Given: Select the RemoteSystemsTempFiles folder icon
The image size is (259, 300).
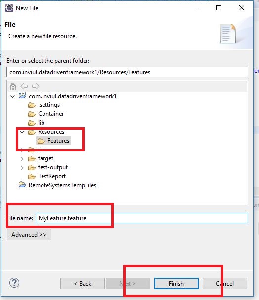Looking at the screenshot, I should (22, 185).
